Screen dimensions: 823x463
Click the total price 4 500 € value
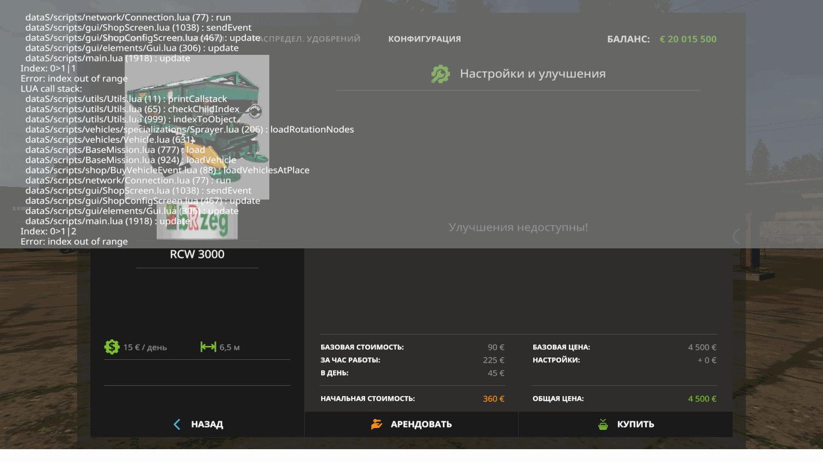coord(702,398)
